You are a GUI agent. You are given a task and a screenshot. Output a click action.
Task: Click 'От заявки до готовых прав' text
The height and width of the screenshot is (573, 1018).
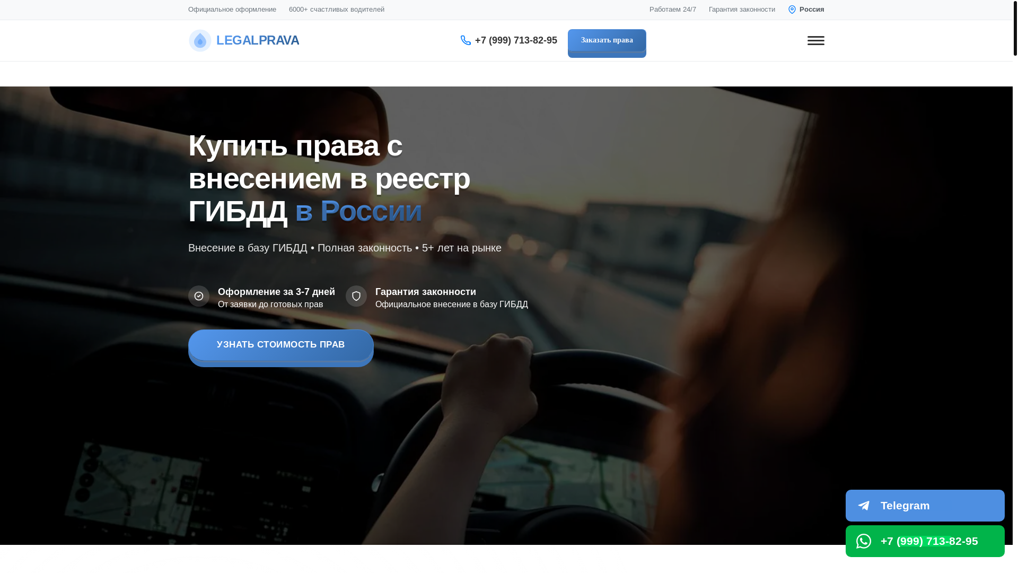coord(270,305)
